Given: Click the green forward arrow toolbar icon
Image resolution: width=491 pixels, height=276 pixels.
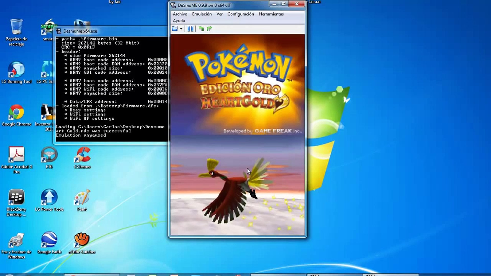Looking at the screenshot, I should coord(209,29).
